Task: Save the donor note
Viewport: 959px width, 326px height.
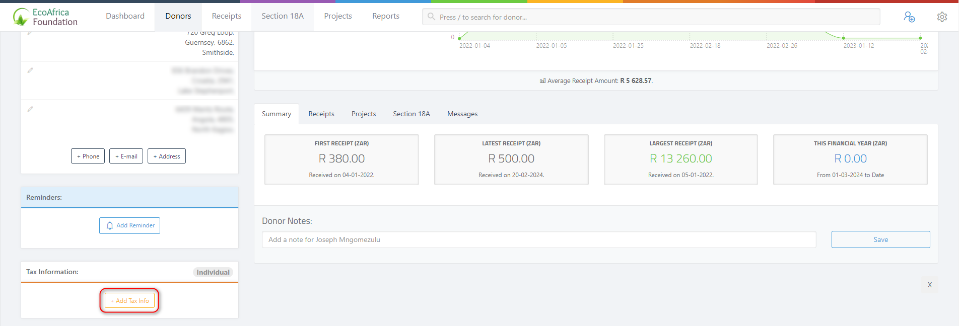Action: (880, 239)
